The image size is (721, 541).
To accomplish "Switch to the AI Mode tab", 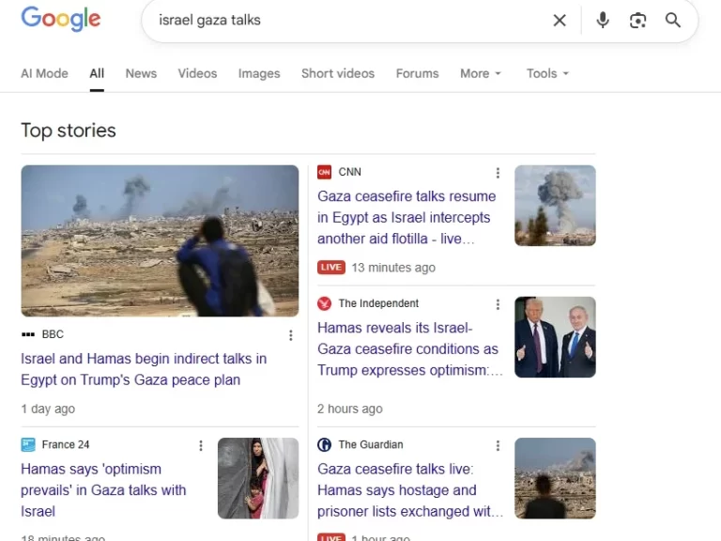I will click(x=45, y=73).
